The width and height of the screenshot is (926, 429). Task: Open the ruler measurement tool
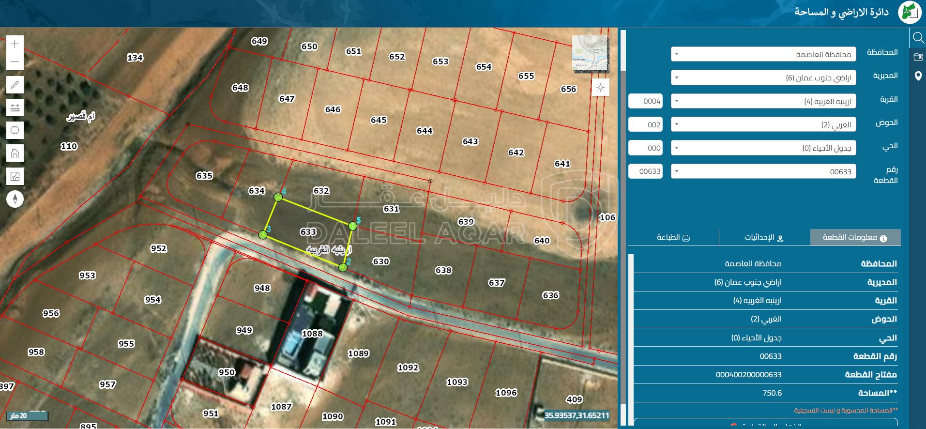(15, 107)
